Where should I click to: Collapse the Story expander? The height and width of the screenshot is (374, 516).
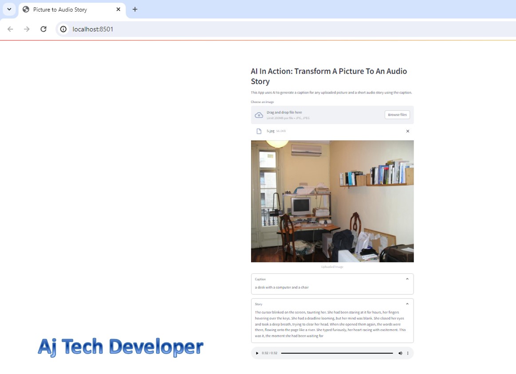tap(407, 304)
